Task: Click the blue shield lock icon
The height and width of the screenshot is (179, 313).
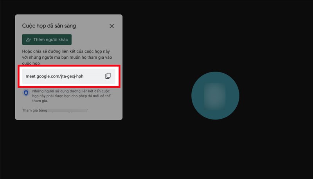Action: (26, 93)
